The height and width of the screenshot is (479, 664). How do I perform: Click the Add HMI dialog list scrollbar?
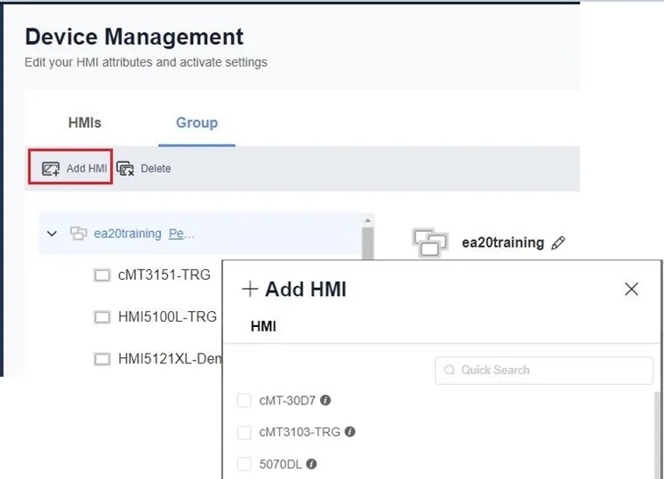point(657,435)
